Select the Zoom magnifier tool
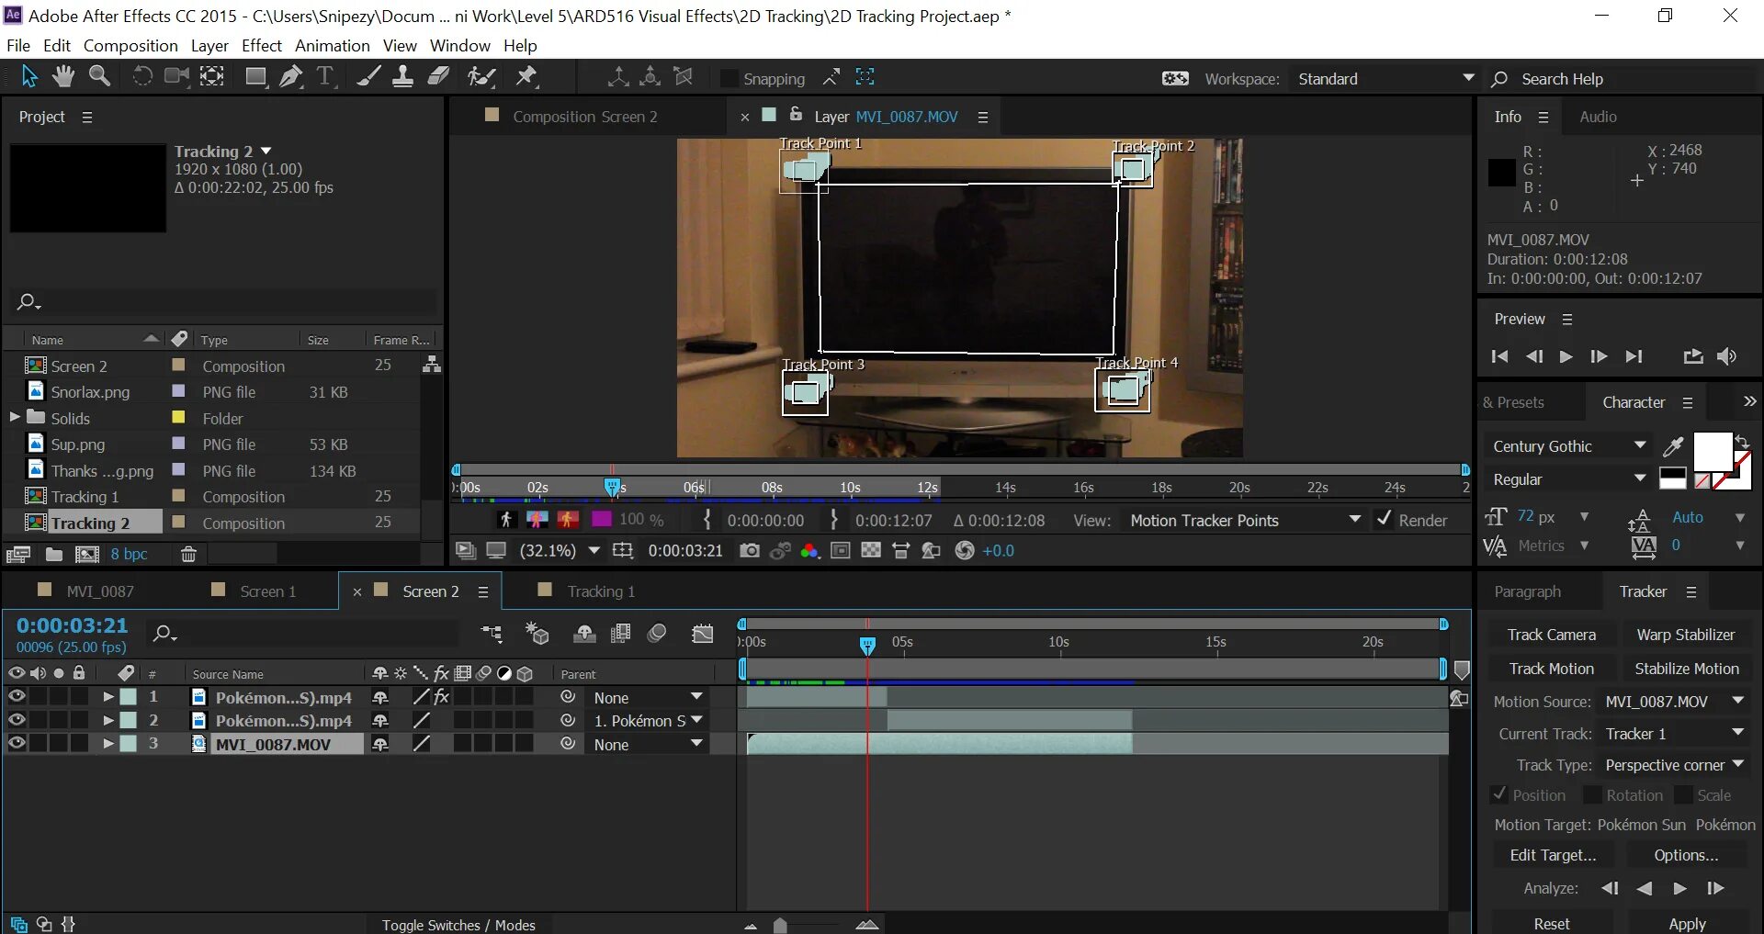 99,77
